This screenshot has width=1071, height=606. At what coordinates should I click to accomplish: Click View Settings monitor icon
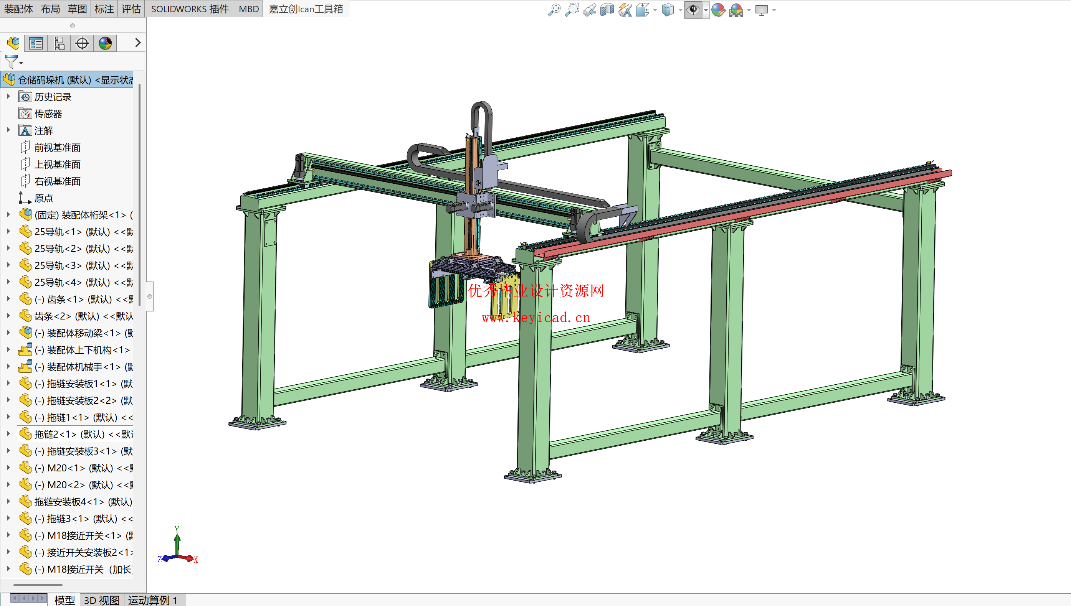(762, 10)
